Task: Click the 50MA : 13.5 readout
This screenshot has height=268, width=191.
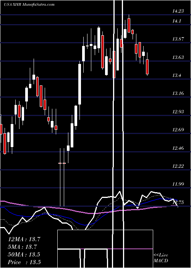Action: pos(24,255)
